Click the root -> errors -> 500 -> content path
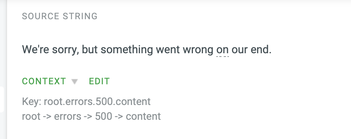Viewport: 351px width, 139px height. pos(91,116)
